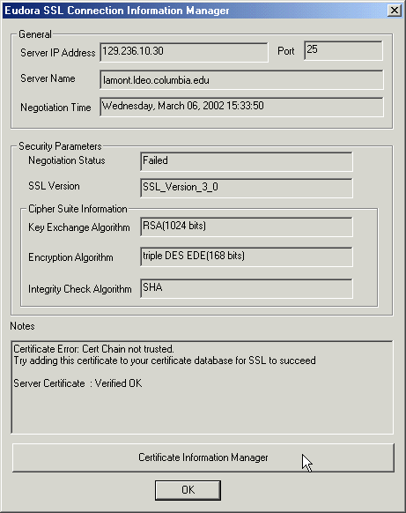Click the Server Certificate Verified OK line
The image size is (406, 513).
(78, 383)
